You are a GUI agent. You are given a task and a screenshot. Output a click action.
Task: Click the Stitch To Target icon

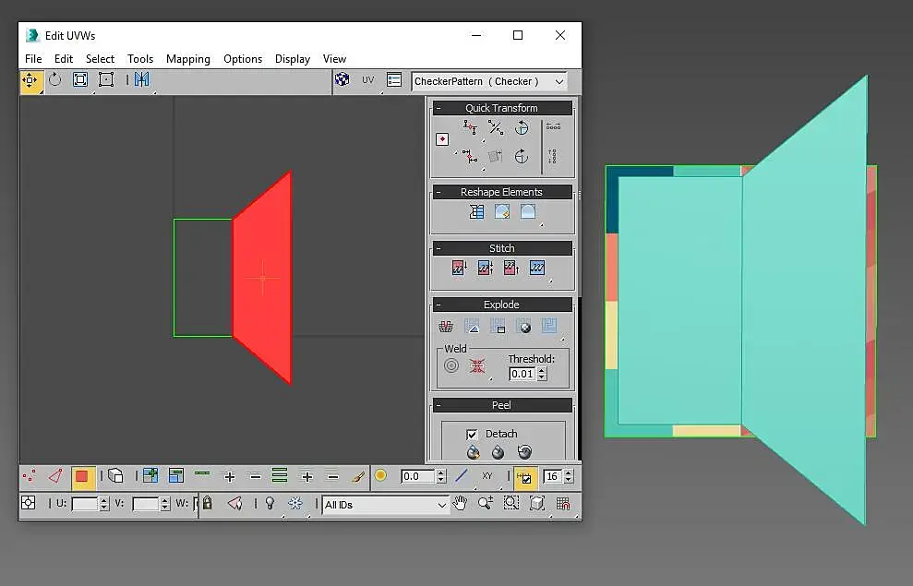[x=459, y=268]
